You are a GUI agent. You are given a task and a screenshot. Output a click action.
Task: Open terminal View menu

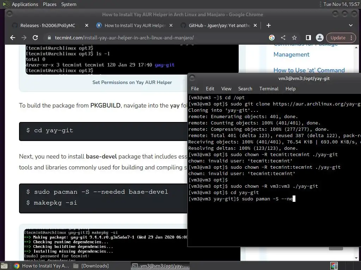(226, 89)
